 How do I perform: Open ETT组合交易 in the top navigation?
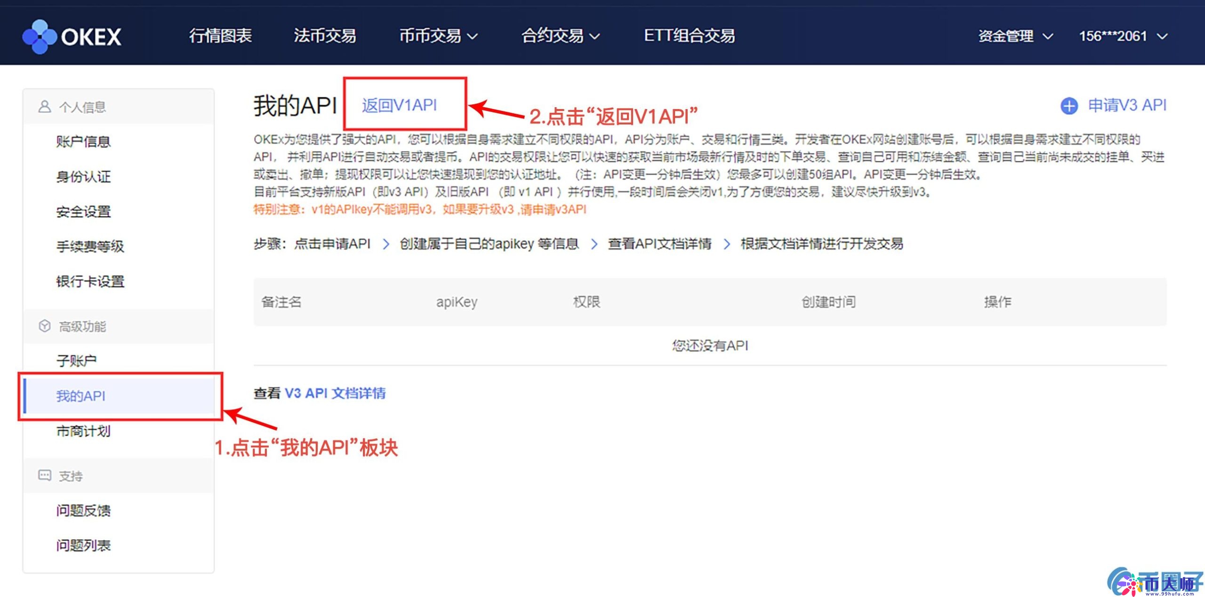(689, 36)
